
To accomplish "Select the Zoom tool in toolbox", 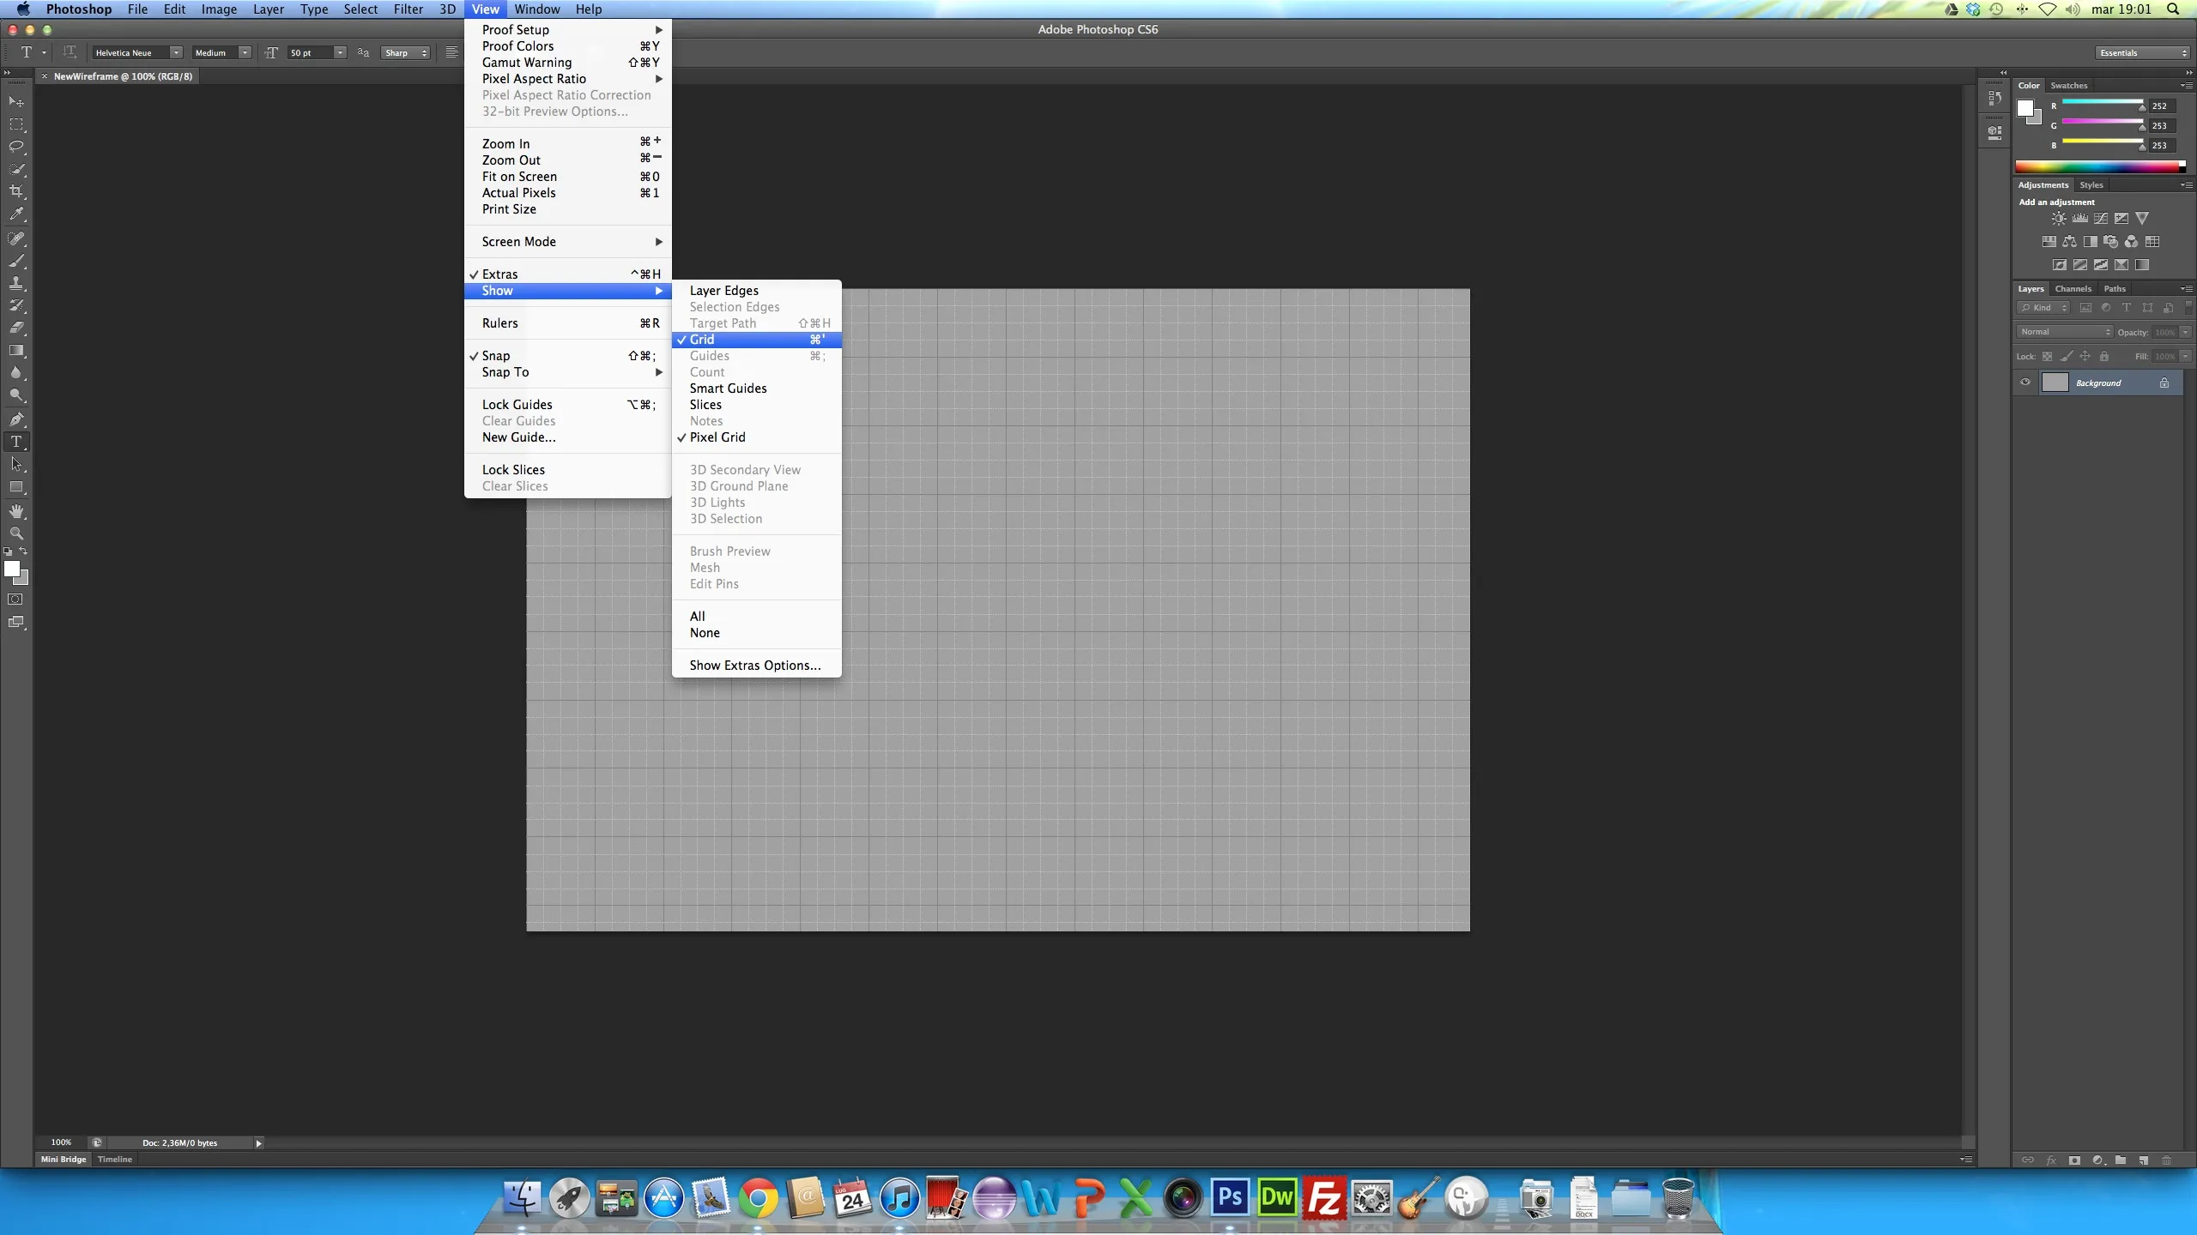I will click(x=16, y=533).
